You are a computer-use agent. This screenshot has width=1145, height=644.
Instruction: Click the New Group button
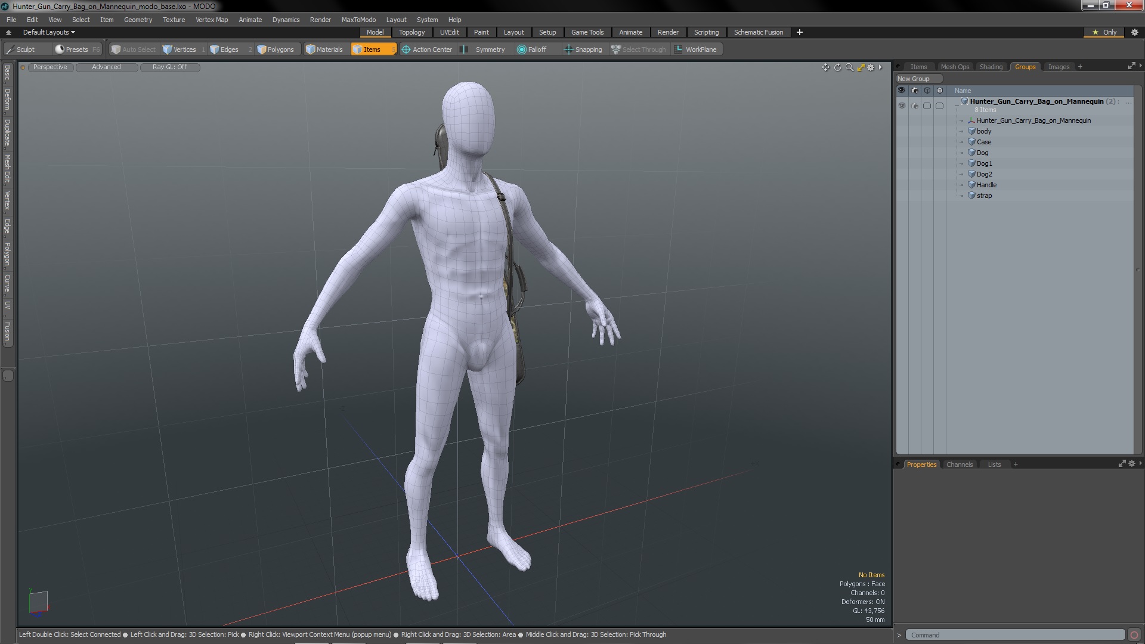point(918,79)
